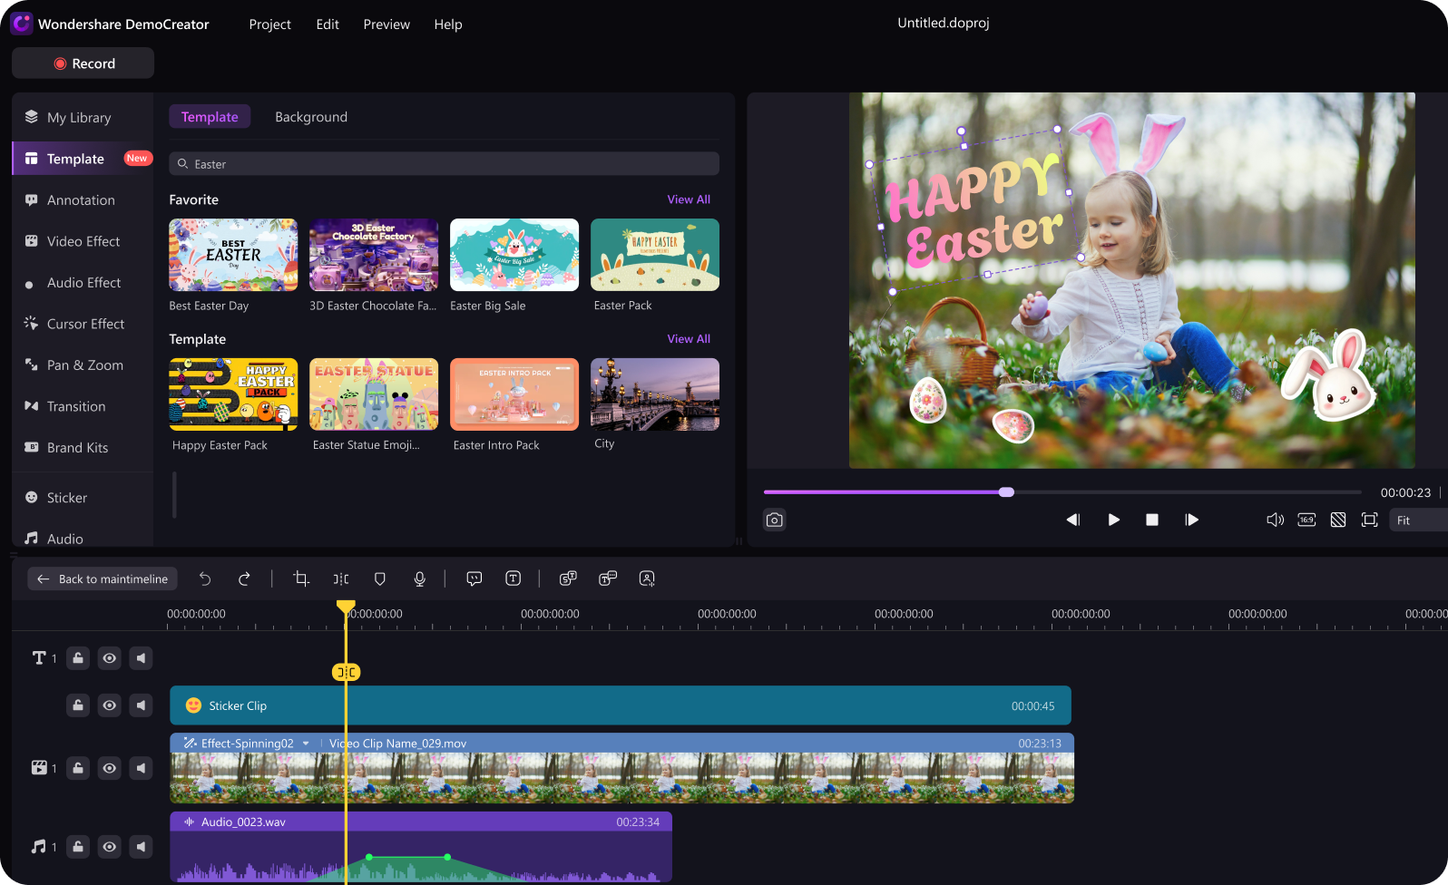Click Back to maintimeline
The image size is (1448, 885).
pos(103,579)
